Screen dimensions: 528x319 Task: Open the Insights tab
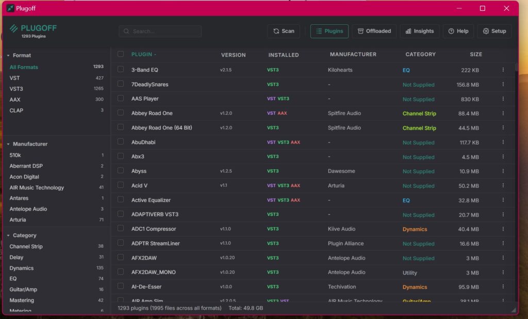point(419,31)
